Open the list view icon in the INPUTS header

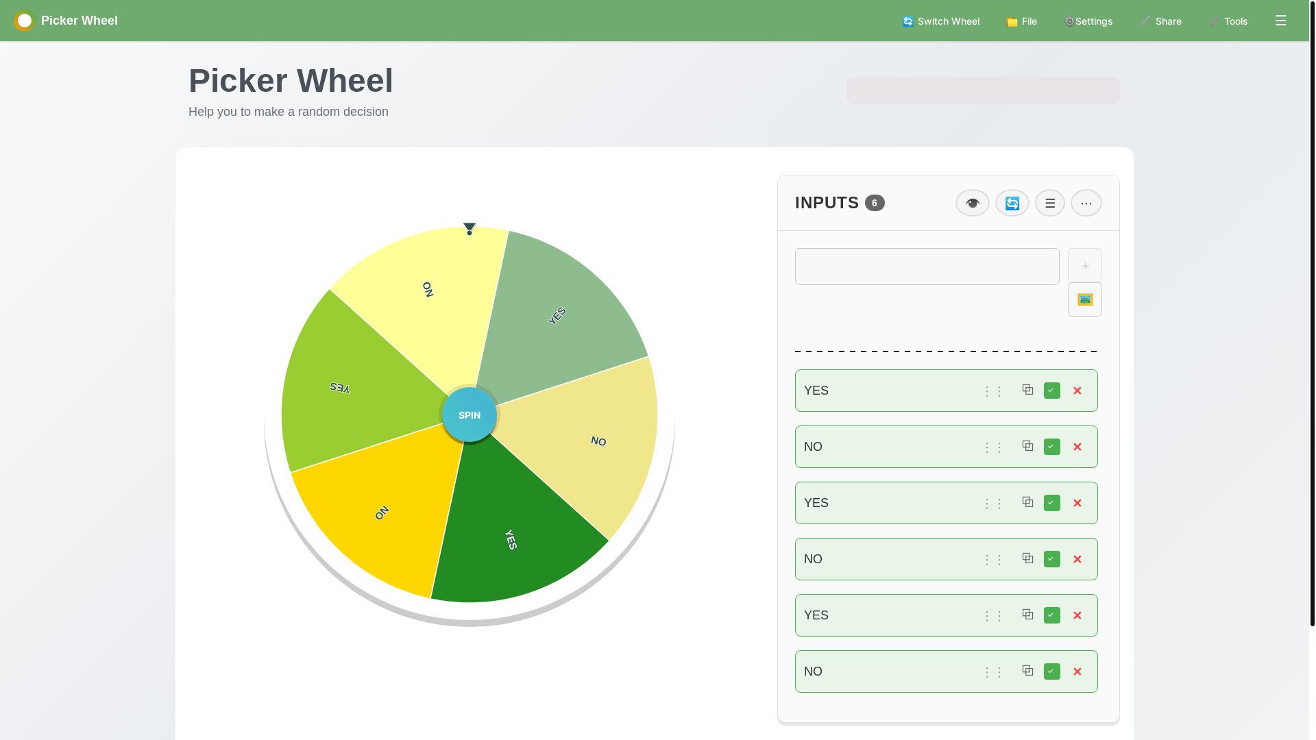pyautogui.click(x=1050, y=203)
